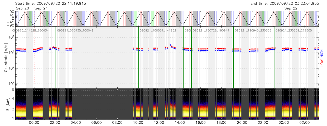This screenshot has height=126, width=327.
Task: Click the 06:00 time axis tick label
Action: (x=96, y=123)
